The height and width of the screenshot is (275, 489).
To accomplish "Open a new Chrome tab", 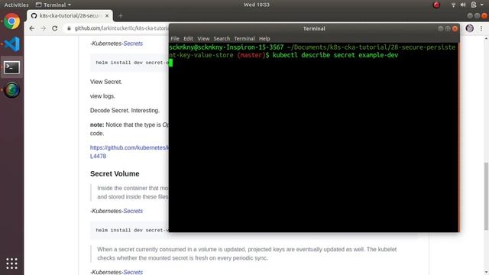I will click(121, 15).
